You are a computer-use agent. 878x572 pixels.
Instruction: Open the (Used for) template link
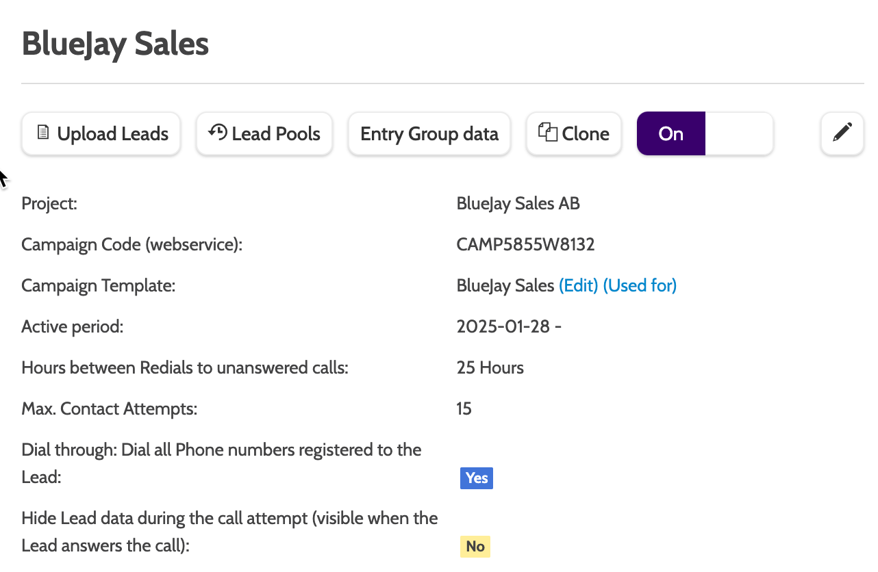(x=640, y=285)
